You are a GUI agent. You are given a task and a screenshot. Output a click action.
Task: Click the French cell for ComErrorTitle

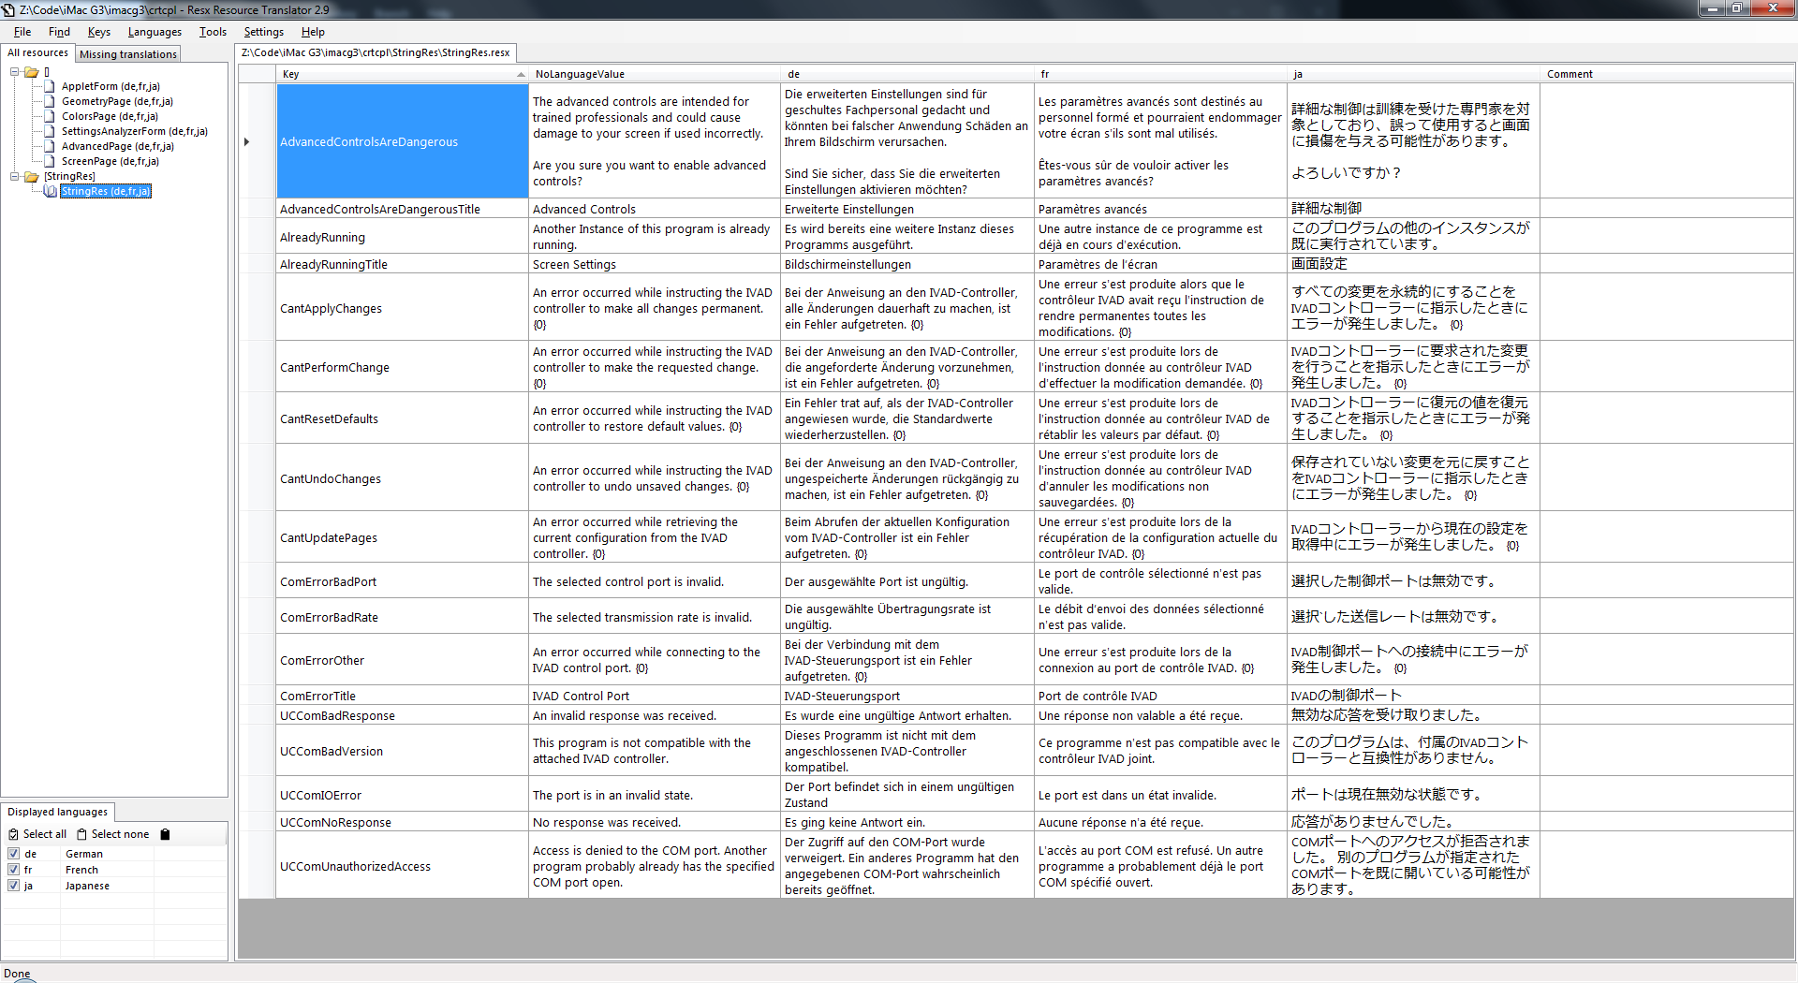click(1160, 696)
